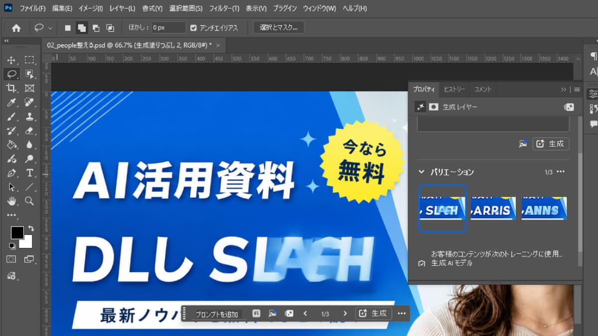
Task: Select the Rectangular Marquee tool
Action: (x=29, y=60)
